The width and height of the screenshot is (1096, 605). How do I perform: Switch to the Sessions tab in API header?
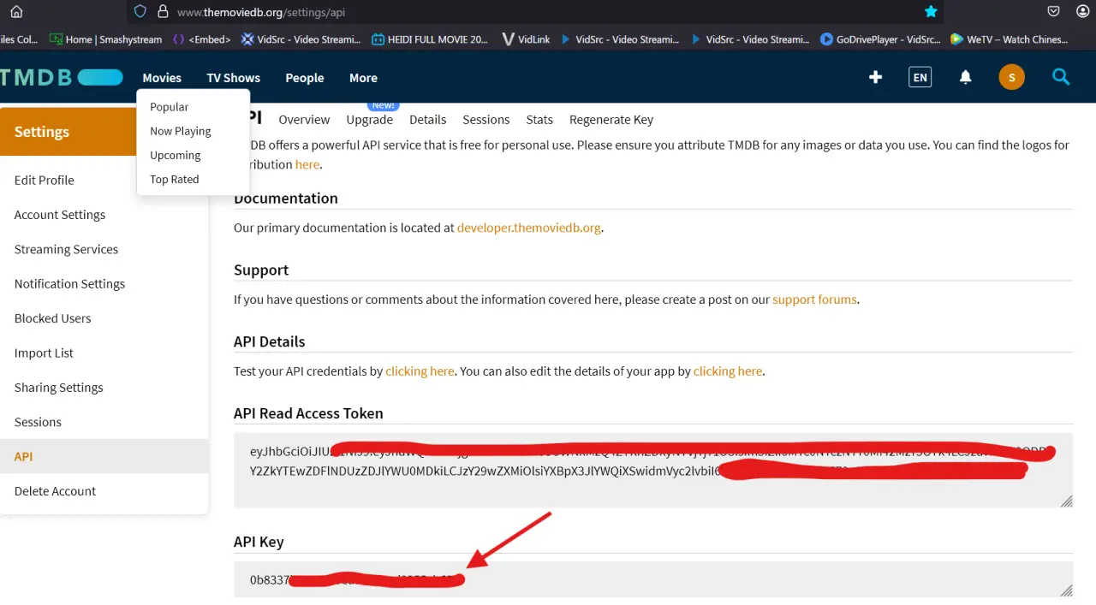click(x=485, y=120)
